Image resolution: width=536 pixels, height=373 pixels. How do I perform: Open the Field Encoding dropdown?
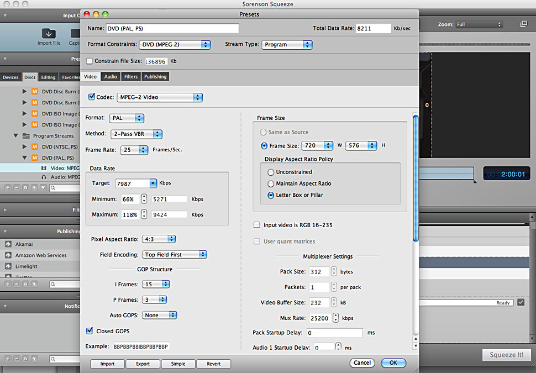point(174,254)
